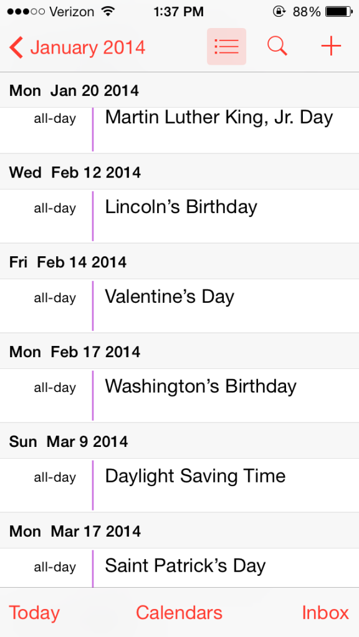Viewport: 359px width, 637px height.
Task: Select the Valentine's Day event
Action: click(x=179, y=306)
